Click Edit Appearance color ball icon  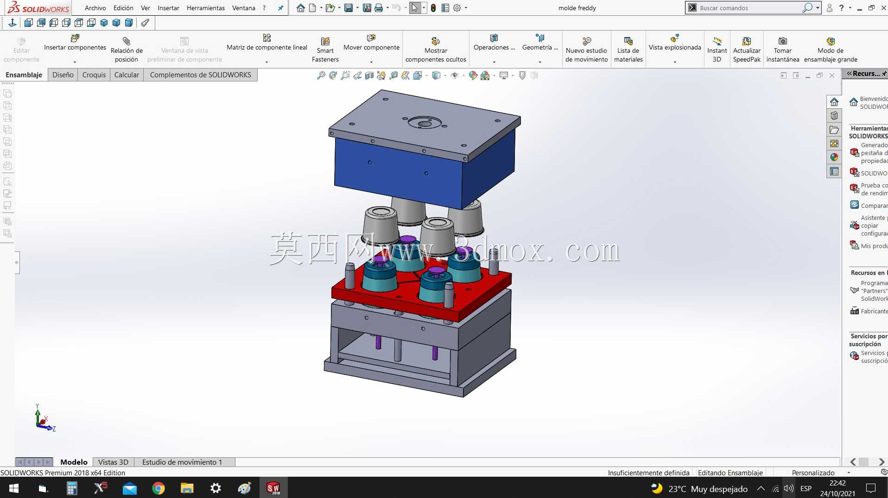473,75
